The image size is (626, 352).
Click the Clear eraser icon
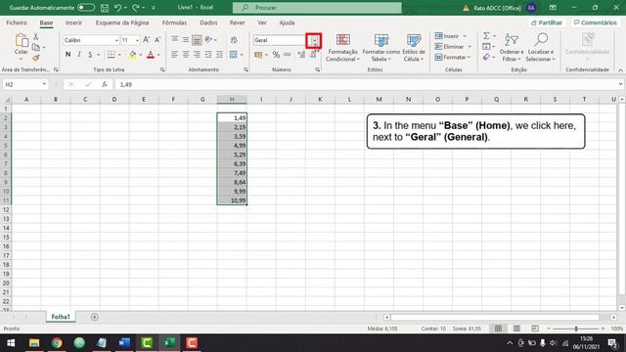(x=486, y=58)
